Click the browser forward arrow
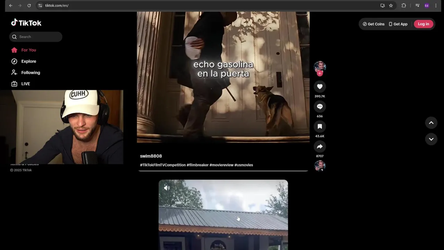The height and width of the screenshot is (250, 444). point(20,6)
